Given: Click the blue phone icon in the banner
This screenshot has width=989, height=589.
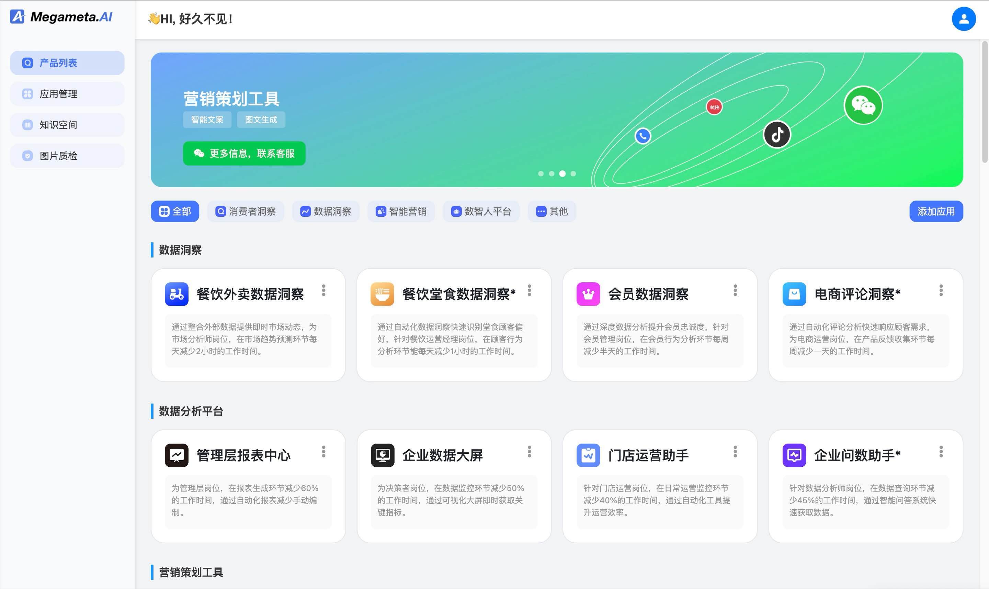Looking at the screenshot, I should coord(643,136).
